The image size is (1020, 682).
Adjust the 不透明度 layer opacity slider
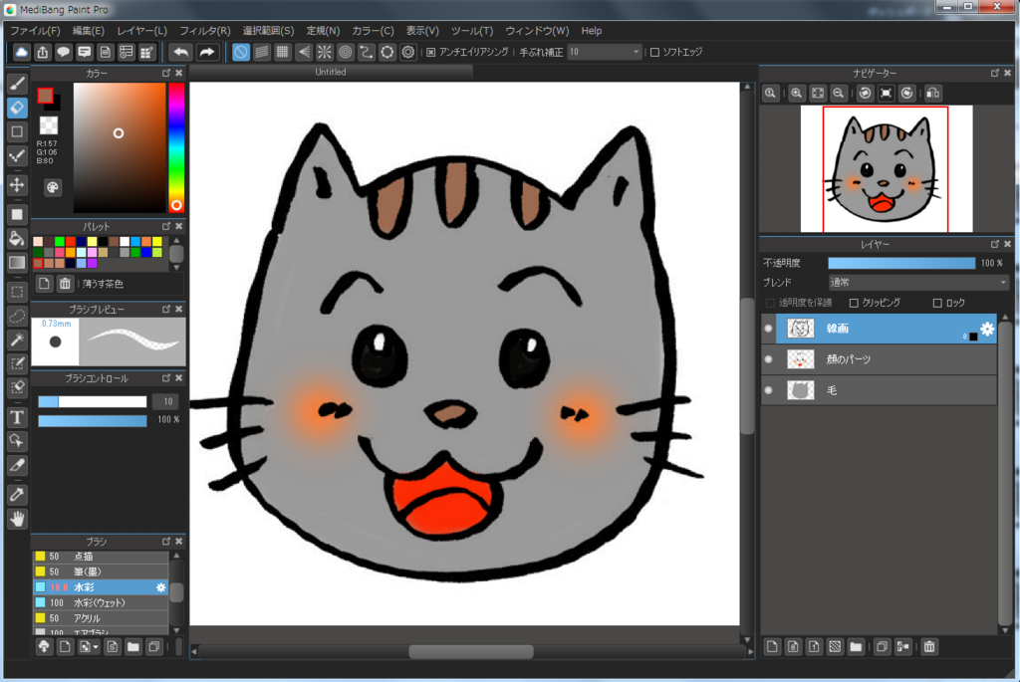(x=901, y=263)
